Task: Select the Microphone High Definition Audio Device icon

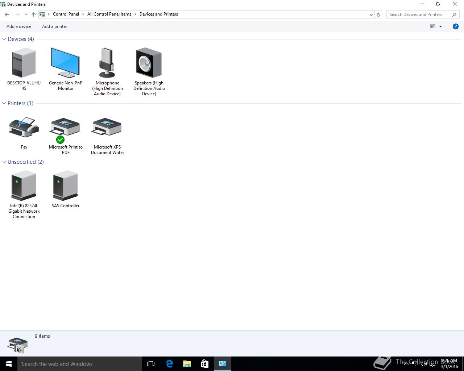Action: (x=107, y=63)
